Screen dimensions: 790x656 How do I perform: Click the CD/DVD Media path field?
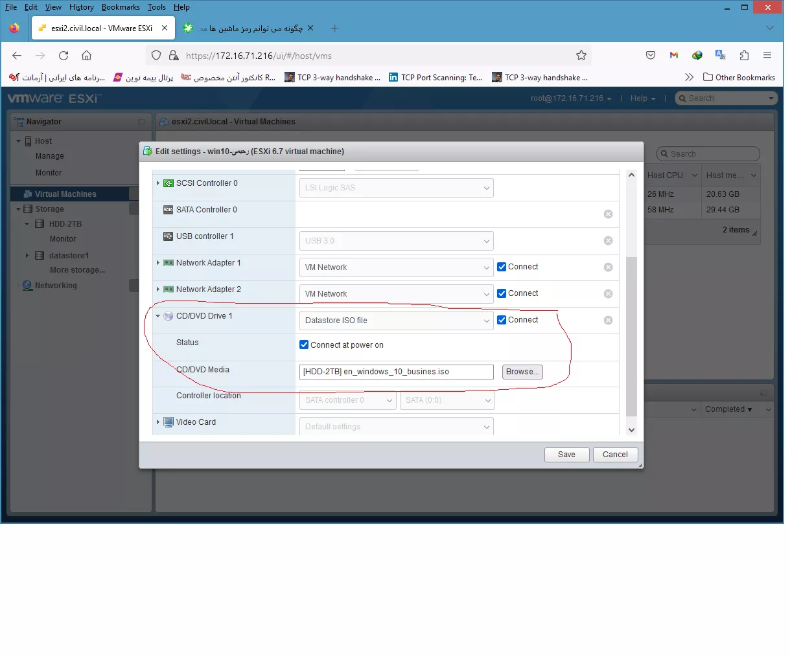pos(397,372)
